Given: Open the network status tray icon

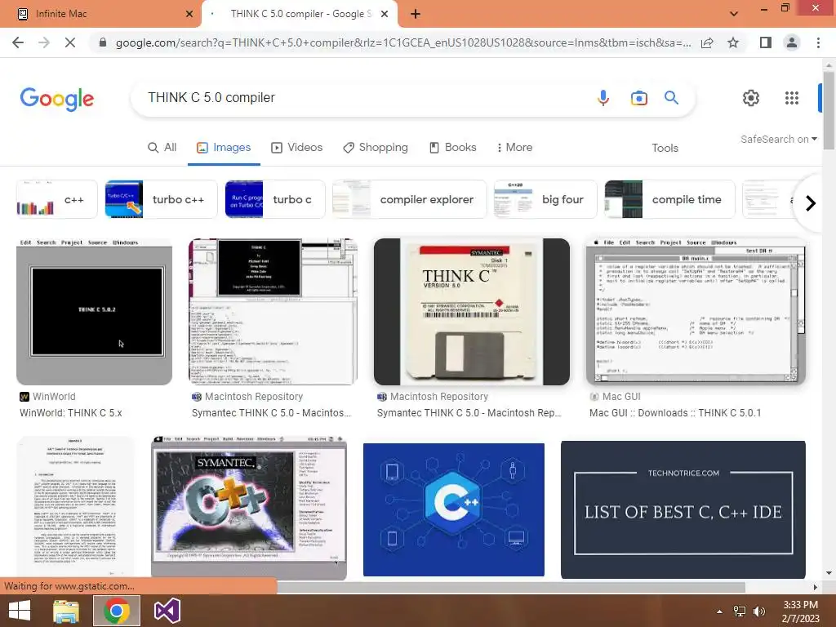Looking at the screenshot, I should [x=740, y=611].
